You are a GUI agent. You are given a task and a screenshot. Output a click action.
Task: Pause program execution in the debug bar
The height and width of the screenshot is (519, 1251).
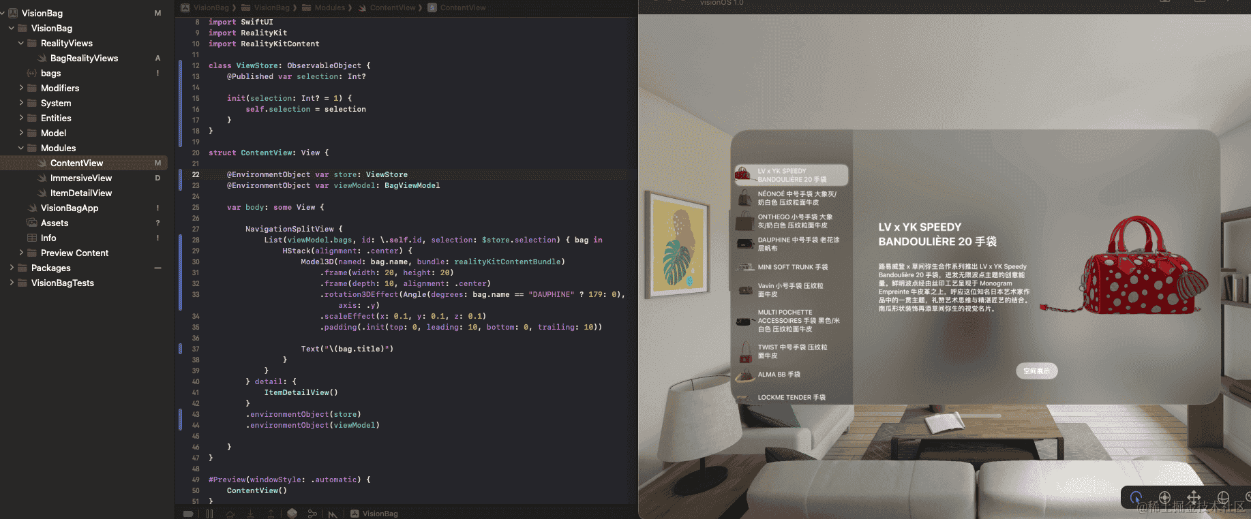(209, 514)
